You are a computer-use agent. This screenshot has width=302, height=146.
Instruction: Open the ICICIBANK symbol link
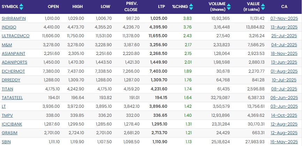(x=12, y=124)
